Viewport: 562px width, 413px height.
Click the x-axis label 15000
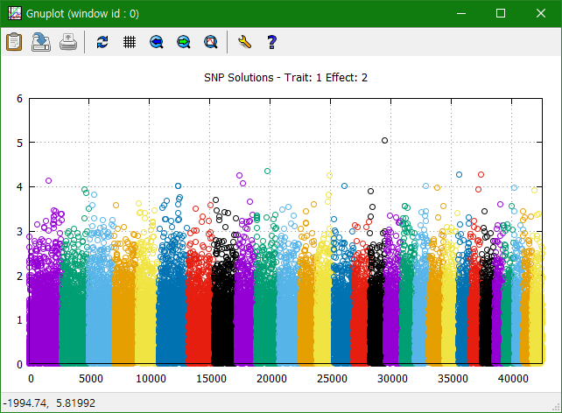(211, 379)
